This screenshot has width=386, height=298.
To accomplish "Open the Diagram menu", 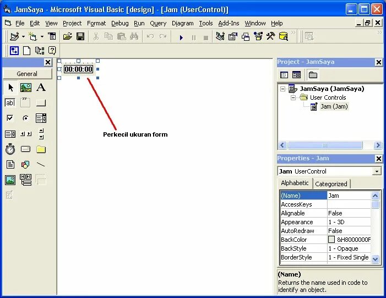I will (182, 23).
